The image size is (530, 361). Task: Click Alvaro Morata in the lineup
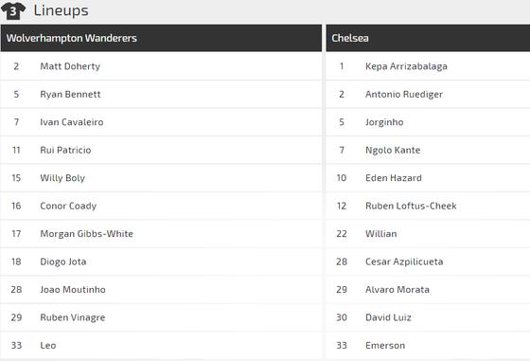397,289
